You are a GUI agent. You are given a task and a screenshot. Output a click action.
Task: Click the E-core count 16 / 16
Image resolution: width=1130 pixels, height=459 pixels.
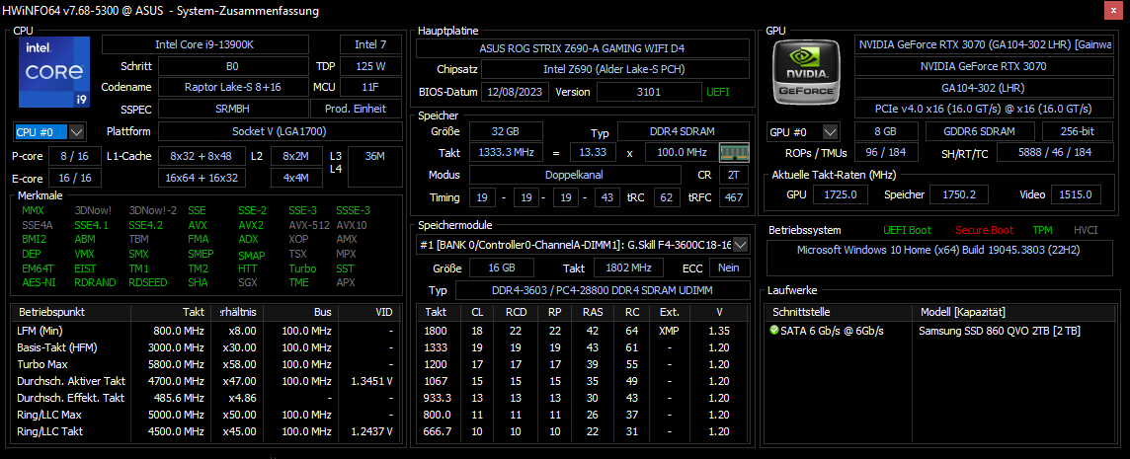(x=75, y=178)
